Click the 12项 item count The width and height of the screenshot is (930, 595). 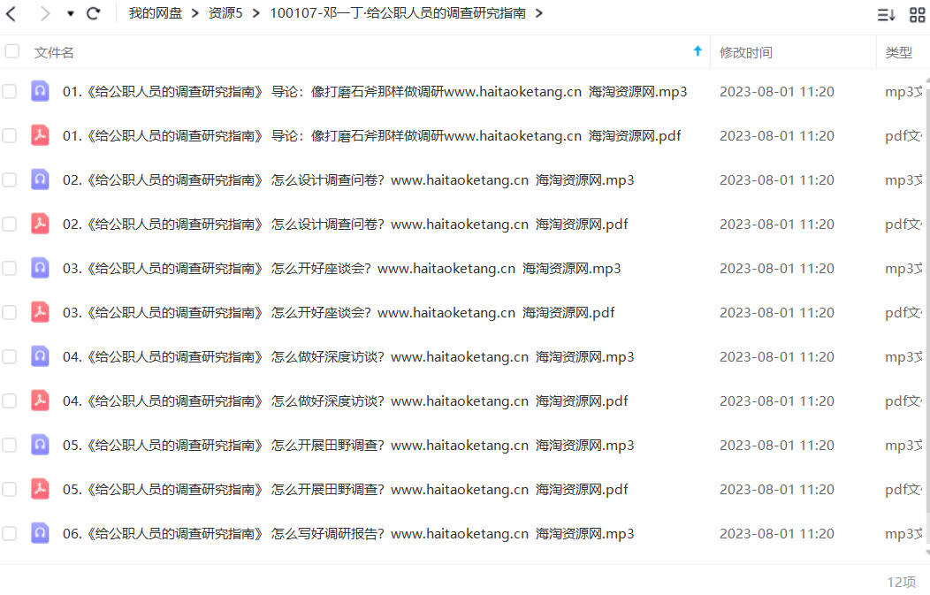[902, 582]
